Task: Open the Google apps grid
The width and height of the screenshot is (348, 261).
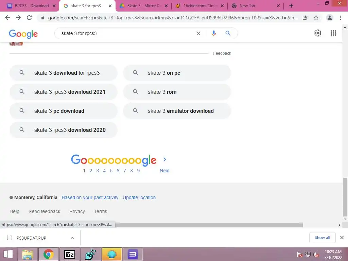Action: coord(333,33)
